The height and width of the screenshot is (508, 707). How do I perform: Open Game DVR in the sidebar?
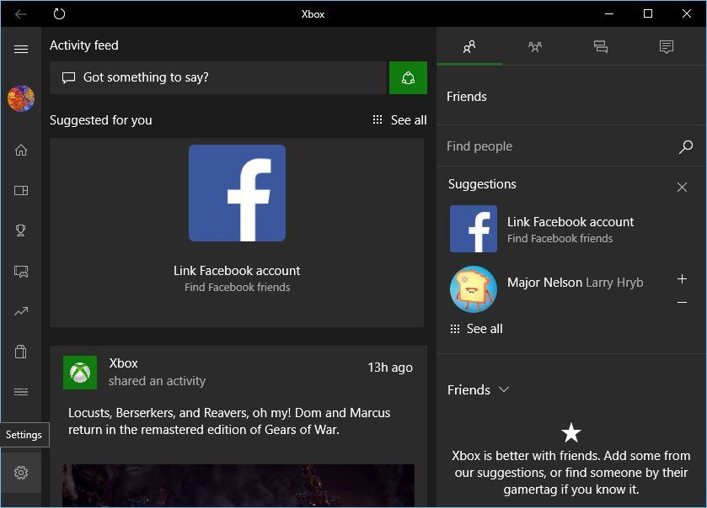click(21, 272)
